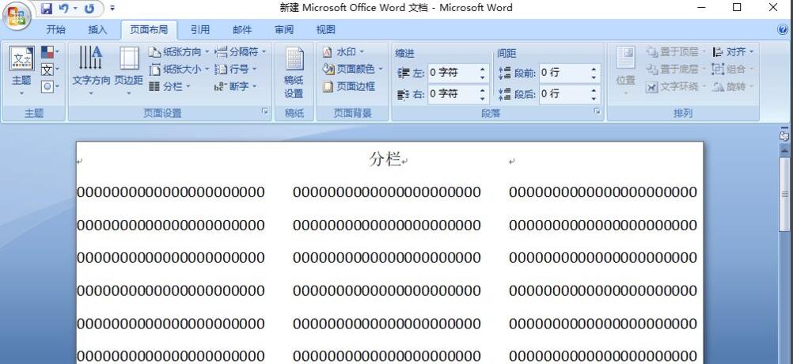Open the theme effects menu
793x364 pixels.
pos(50,86)
